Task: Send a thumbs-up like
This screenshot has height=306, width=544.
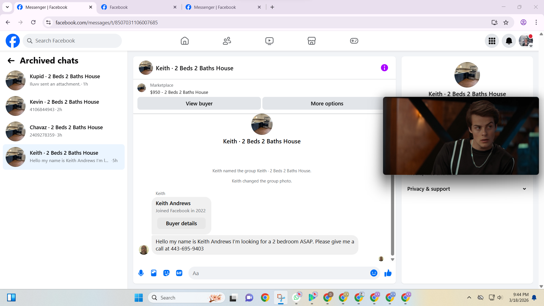Action: tap(388, 273)
